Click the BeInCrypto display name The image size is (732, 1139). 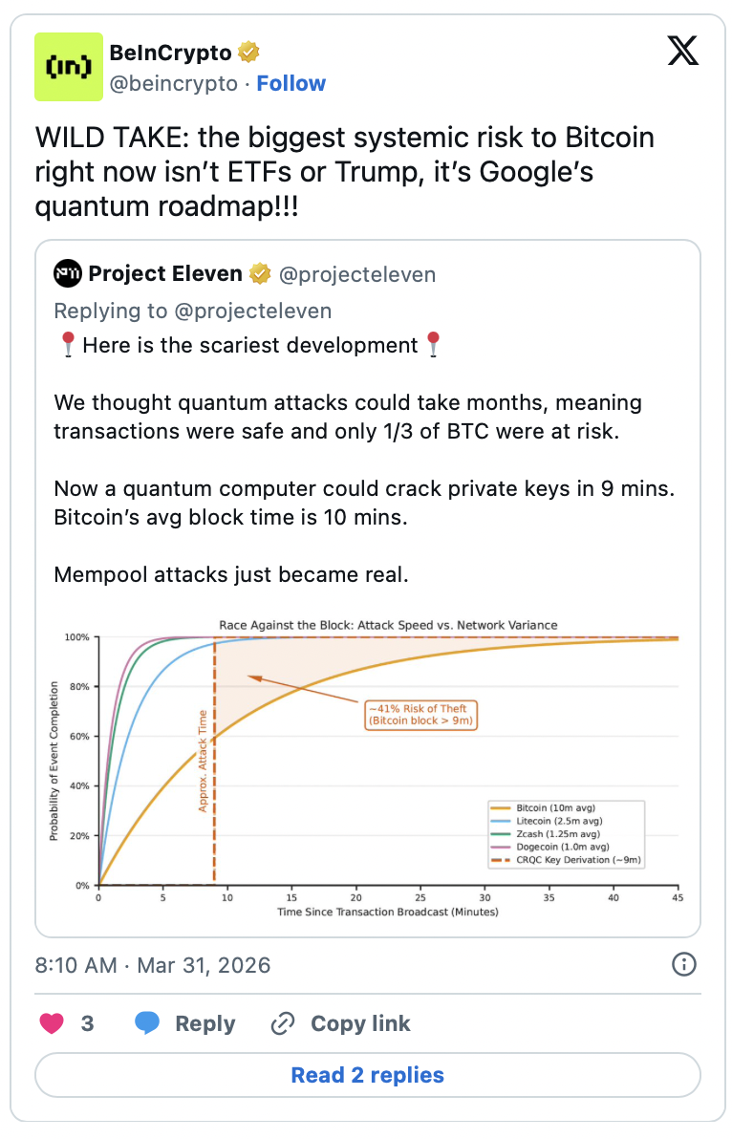coord(170,52)
